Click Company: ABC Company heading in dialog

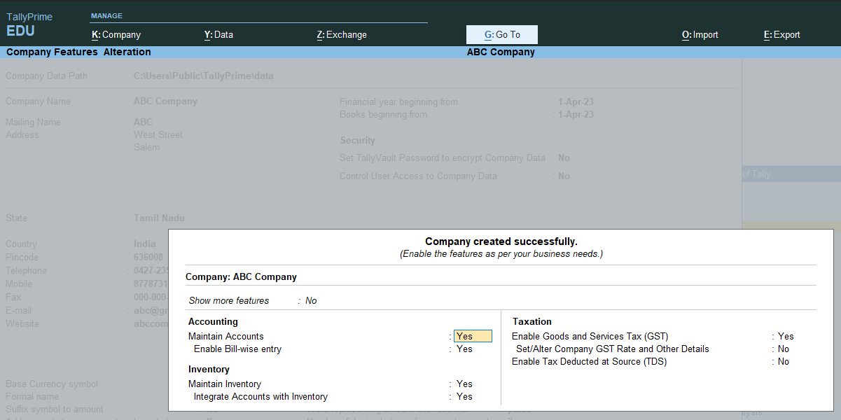(241, 276)
